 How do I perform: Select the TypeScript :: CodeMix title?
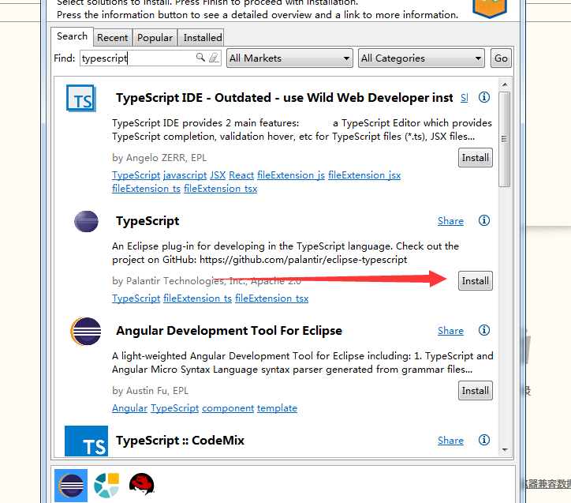(180, 441)
